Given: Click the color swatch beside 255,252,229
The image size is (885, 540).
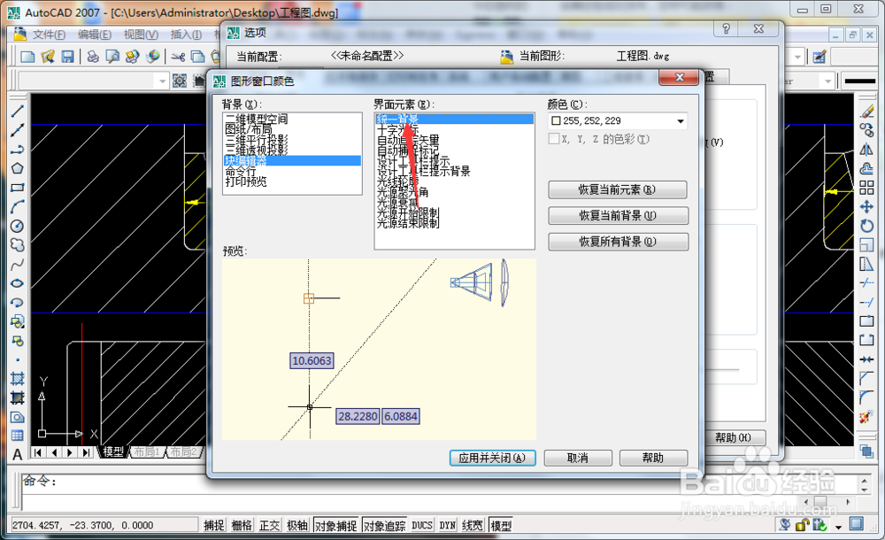Looking at the screenshot, I should (x=556, y=121).
